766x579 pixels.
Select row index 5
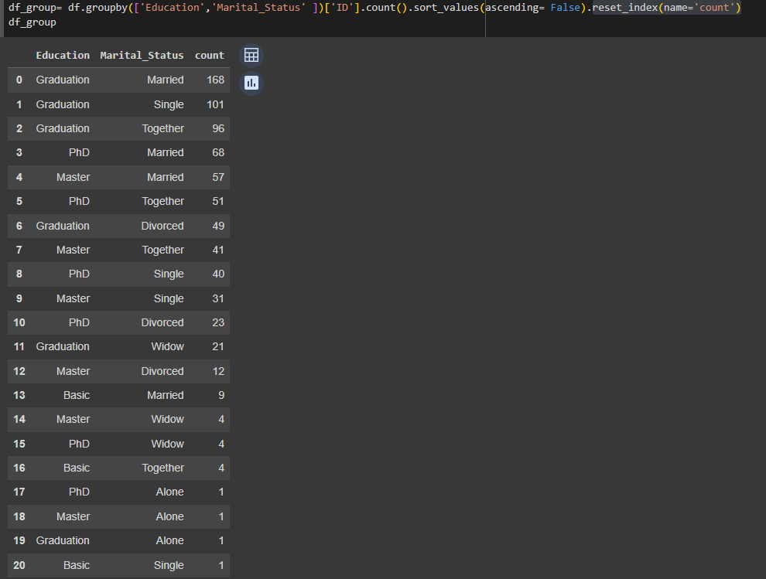(19, 201)
